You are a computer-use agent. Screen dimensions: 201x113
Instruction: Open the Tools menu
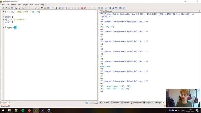tap(37, 5)
